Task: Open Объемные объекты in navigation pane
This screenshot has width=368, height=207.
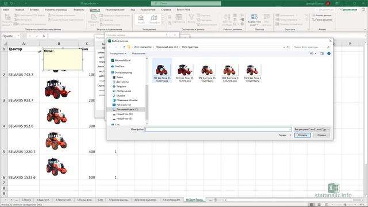Action: [x=125, y=100]
